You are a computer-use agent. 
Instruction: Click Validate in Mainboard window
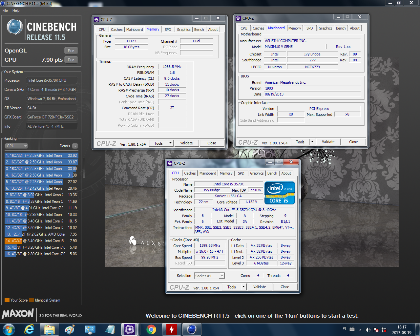click(x=328, y=142)
